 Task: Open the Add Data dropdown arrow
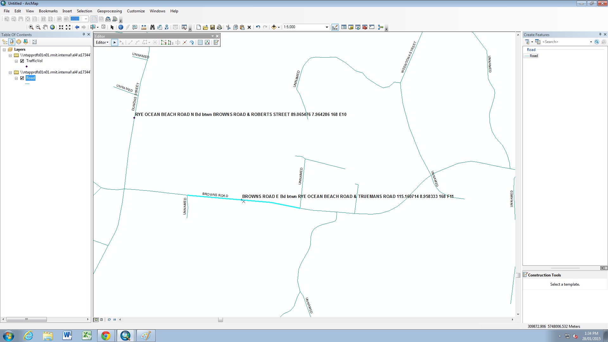point(279,27)
